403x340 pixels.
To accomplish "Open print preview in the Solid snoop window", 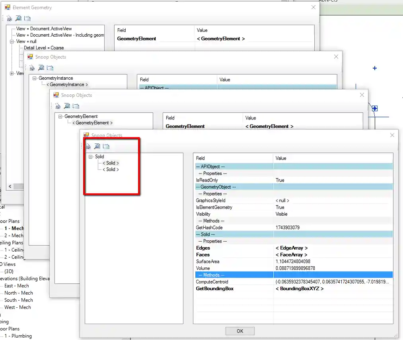I will [97, 147].
